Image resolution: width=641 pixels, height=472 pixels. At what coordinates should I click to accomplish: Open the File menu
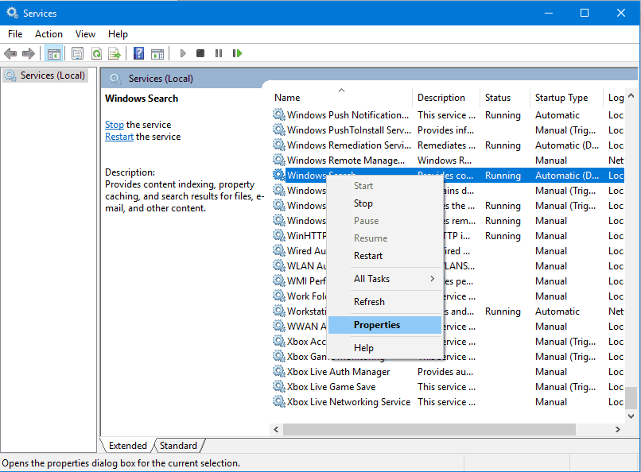coord(15,34)
